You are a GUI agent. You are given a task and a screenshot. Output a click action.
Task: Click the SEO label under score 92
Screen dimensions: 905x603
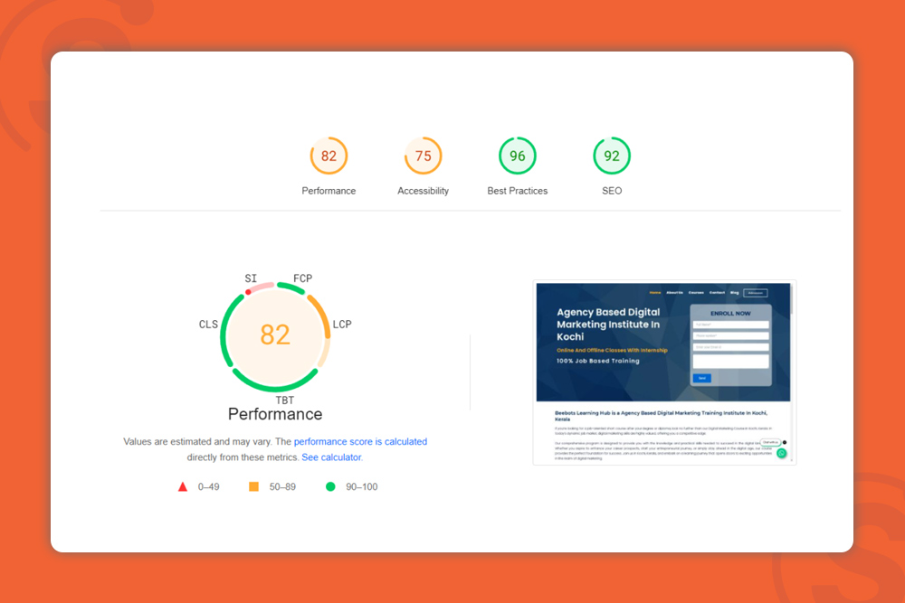point(612,191)
